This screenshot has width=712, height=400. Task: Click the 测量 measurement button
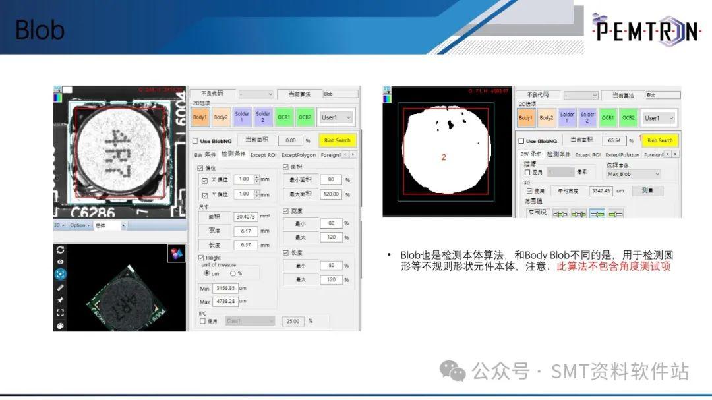click(x=649, y=191)
